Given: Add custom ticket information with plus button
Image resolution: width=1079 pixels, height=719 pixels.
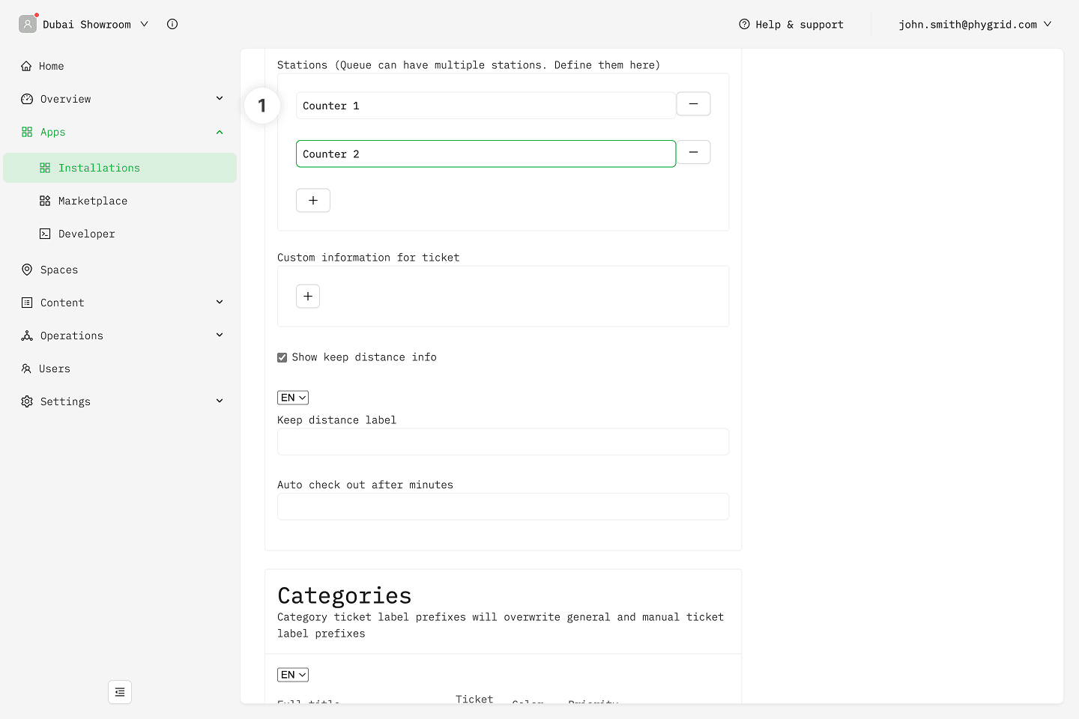Looking at the screenshot, I should (x=308, y=297).
